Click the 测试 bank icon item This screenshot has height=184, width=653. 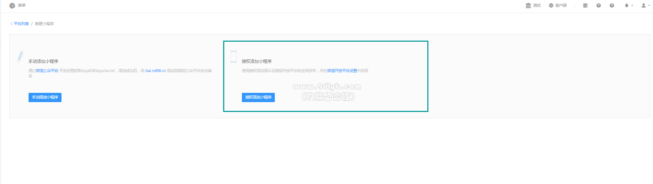click(x=533, y=6)
